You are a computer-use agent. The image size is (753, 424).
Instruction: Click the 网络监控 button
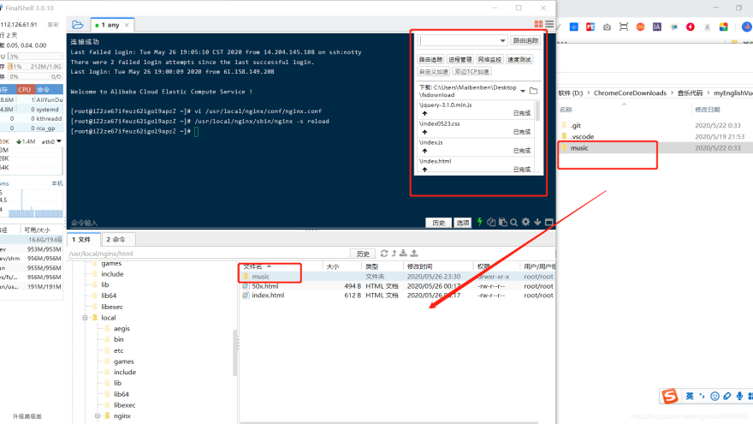[489, 60]
